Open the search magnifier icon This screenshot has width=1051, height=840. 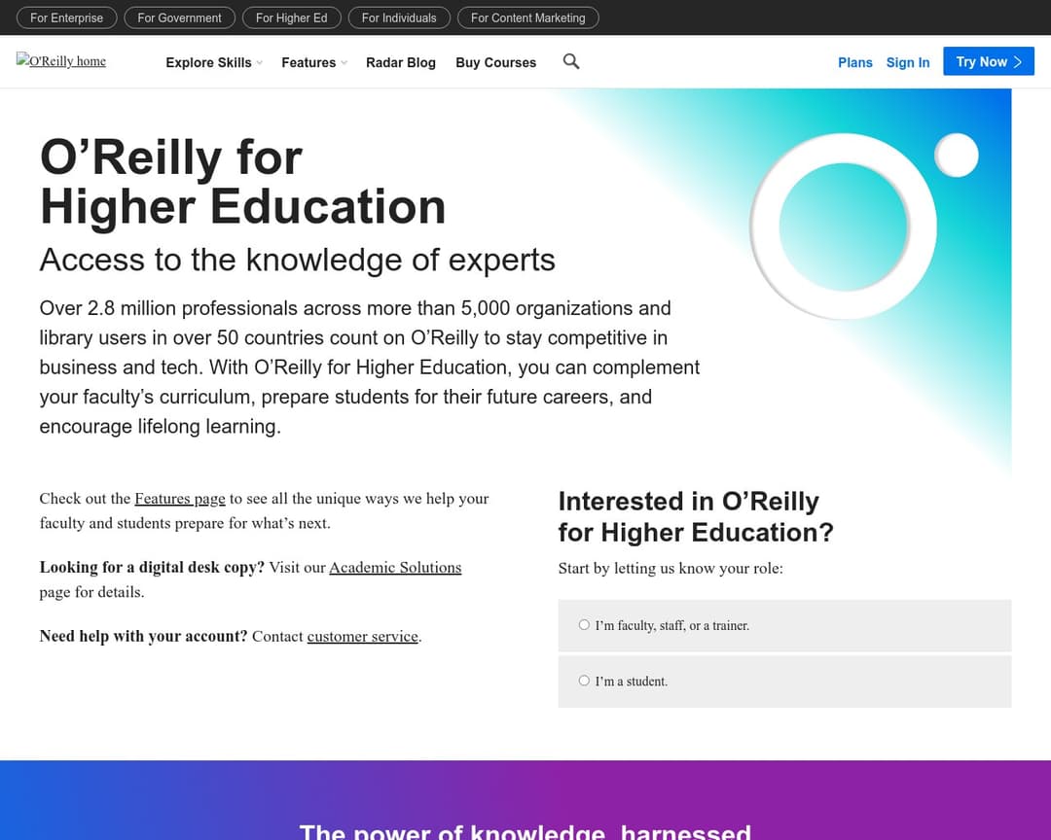pos(571,61)
